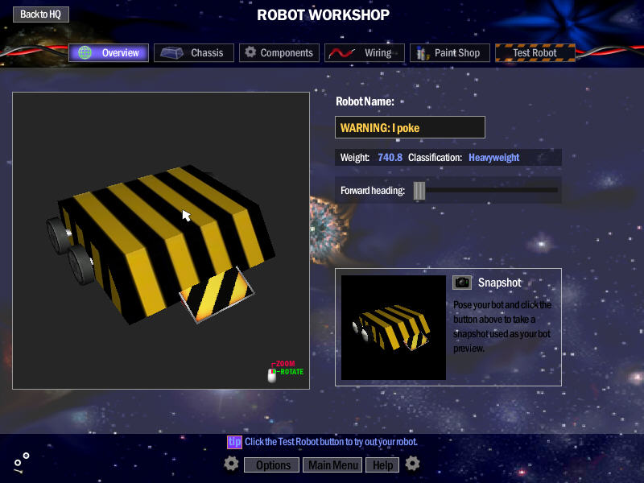
Task: Click the Forward heading slider handle
Action: click(419, 191)
